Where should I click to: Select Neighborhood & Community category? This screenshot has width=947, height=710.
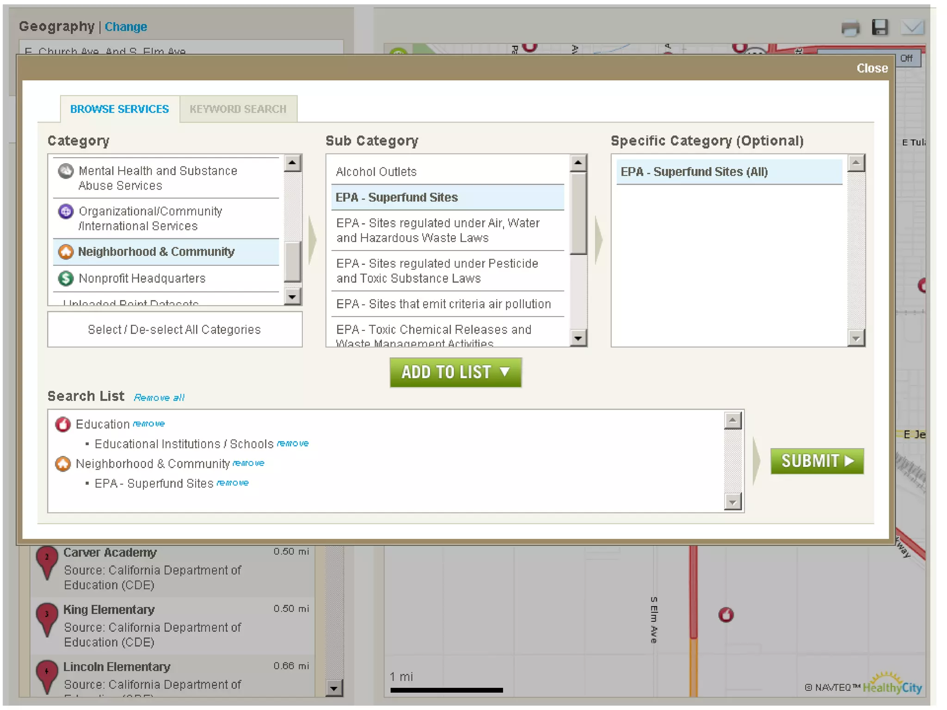coord(166,252)
